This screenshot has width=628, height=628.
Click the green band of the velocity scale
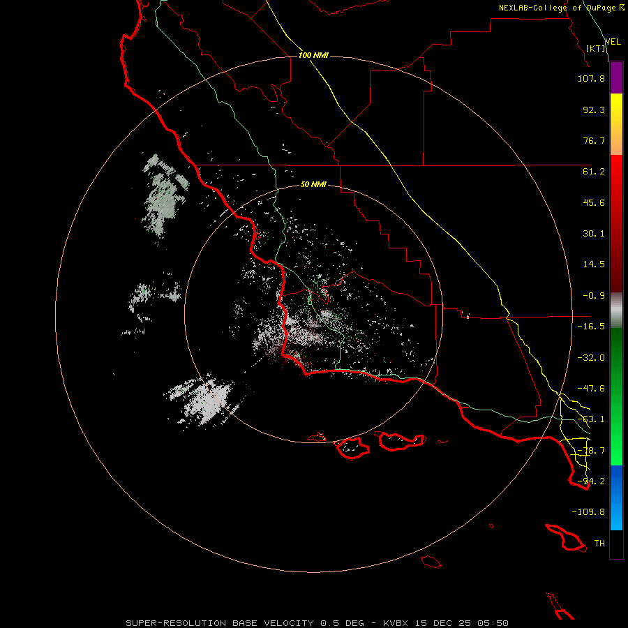click(616, 396)
